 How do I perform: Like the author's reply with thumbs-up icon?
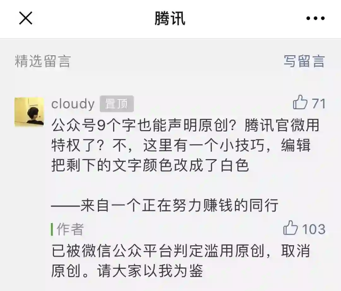click(290, 228)
